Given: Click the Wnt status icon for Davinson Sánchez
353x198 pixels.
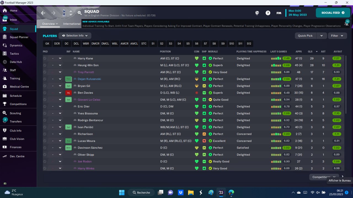Looking at the screenshot, I should (x=68, y=148).
